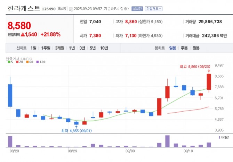Click the red arrow at 최고 8,860 marker
The image size is (233, 162).
[x=209, y=70]
